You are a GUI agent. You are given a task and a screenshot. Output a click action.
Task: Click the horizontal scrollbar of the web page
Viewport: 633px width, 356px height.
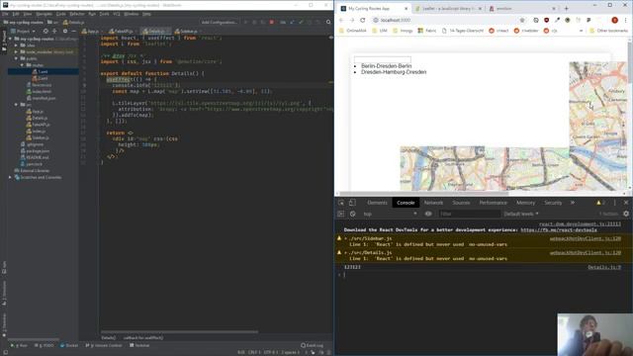[424, 194]
